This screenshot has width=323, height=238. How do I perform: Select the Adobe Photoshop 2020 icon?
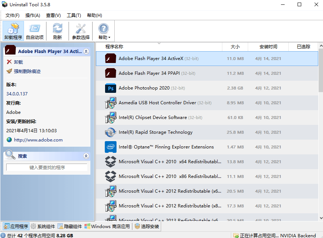[x=111, y=88]
